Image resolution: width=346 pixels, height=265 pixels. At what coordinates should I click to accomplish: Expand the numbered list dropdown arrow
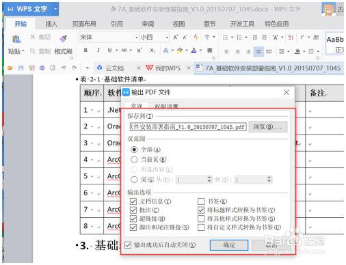click(246, 37)
